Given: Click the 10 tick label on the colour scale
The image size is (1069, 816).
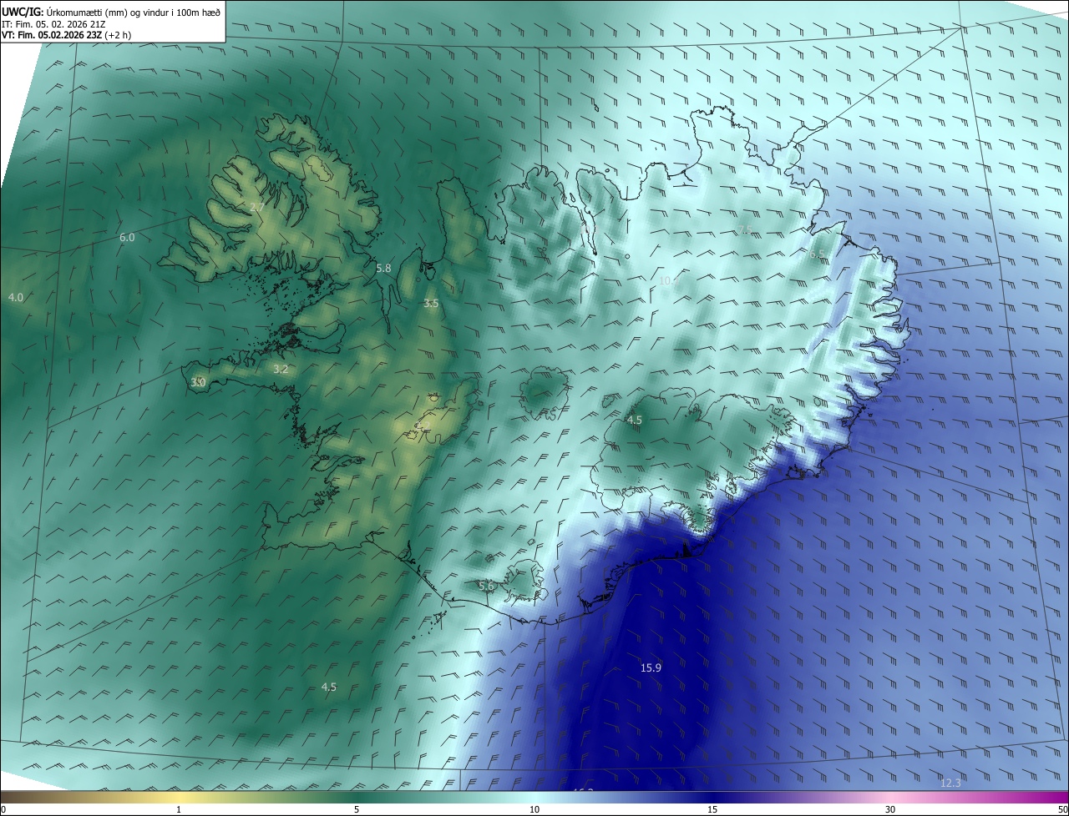Looking at the screenshot, I should click(x=534, y=809).
